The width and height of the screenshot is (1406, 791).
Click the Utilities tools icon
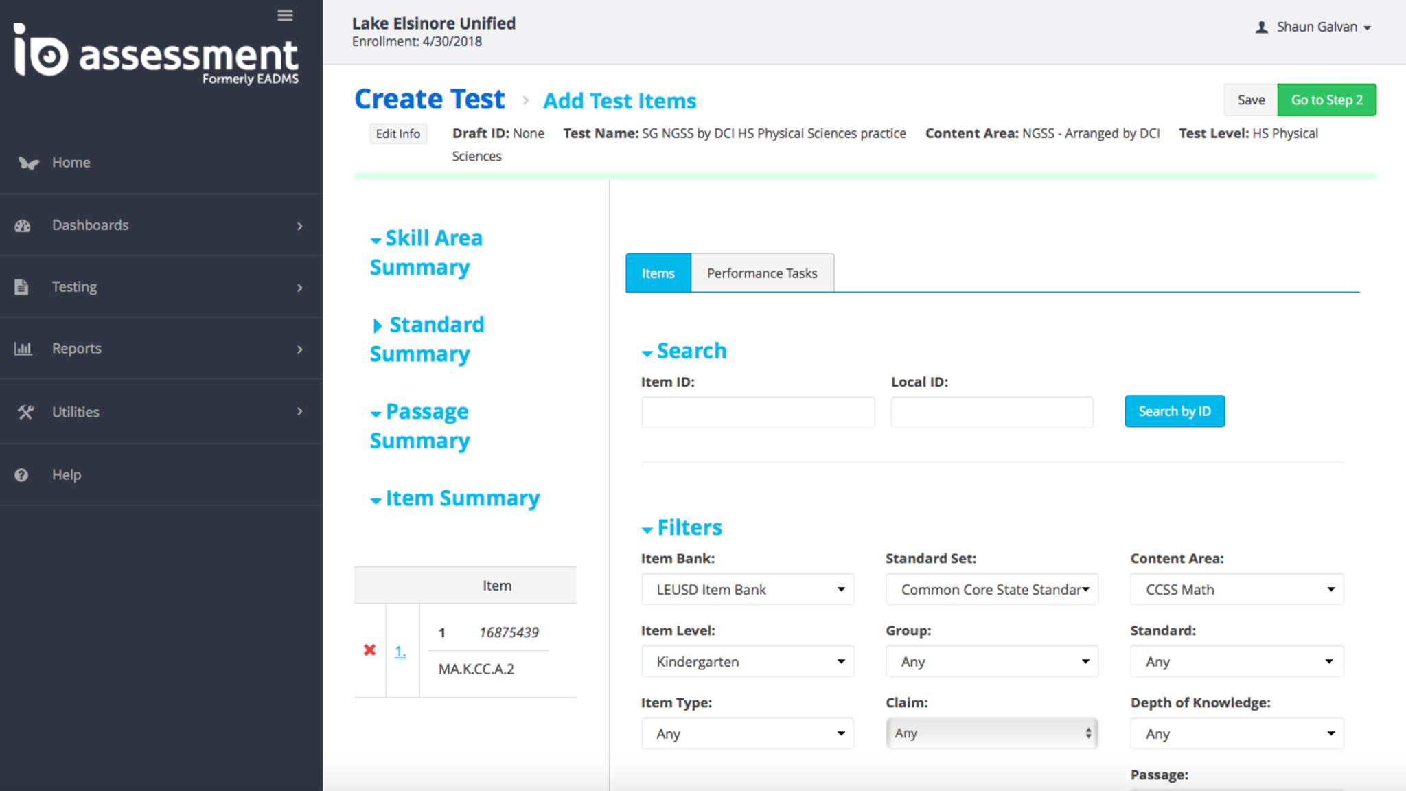pos(25,412)
